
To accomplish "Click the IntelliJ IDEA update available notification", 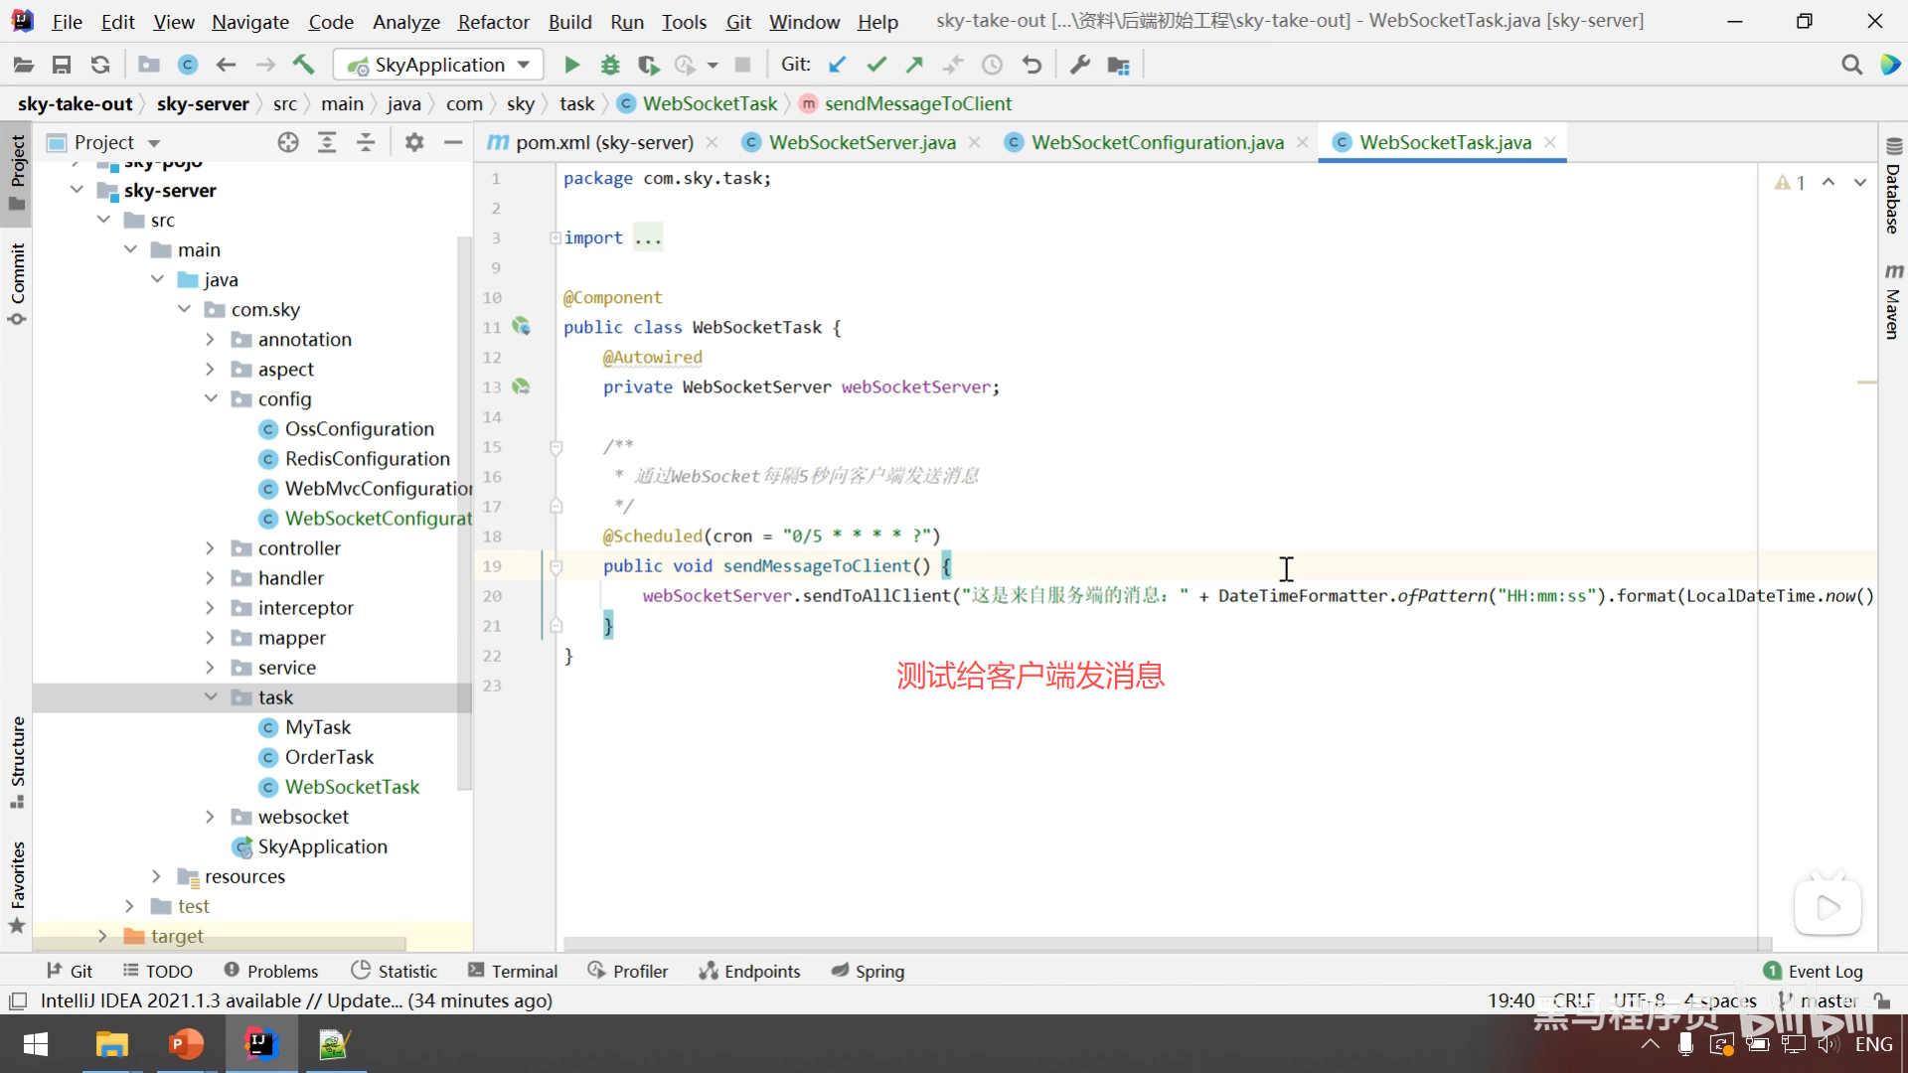I will pos(296,1000).
